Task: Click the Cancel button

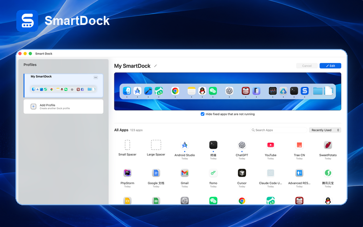Action: click(x=307, y=66)
